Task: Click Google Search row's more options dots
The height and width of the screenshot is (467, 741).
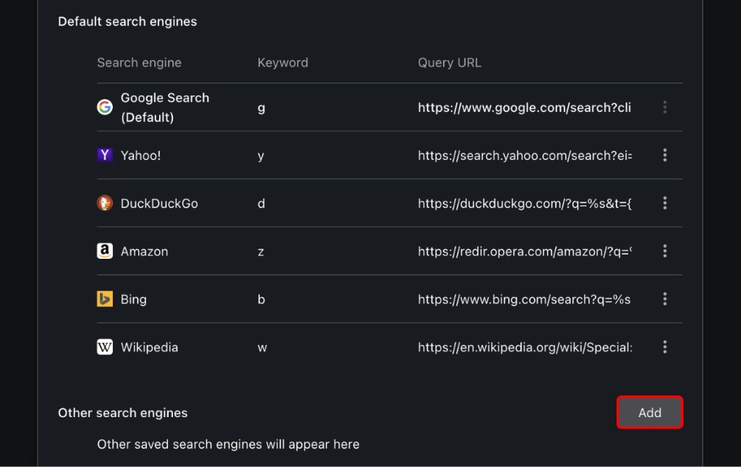Action: point(664,108)
